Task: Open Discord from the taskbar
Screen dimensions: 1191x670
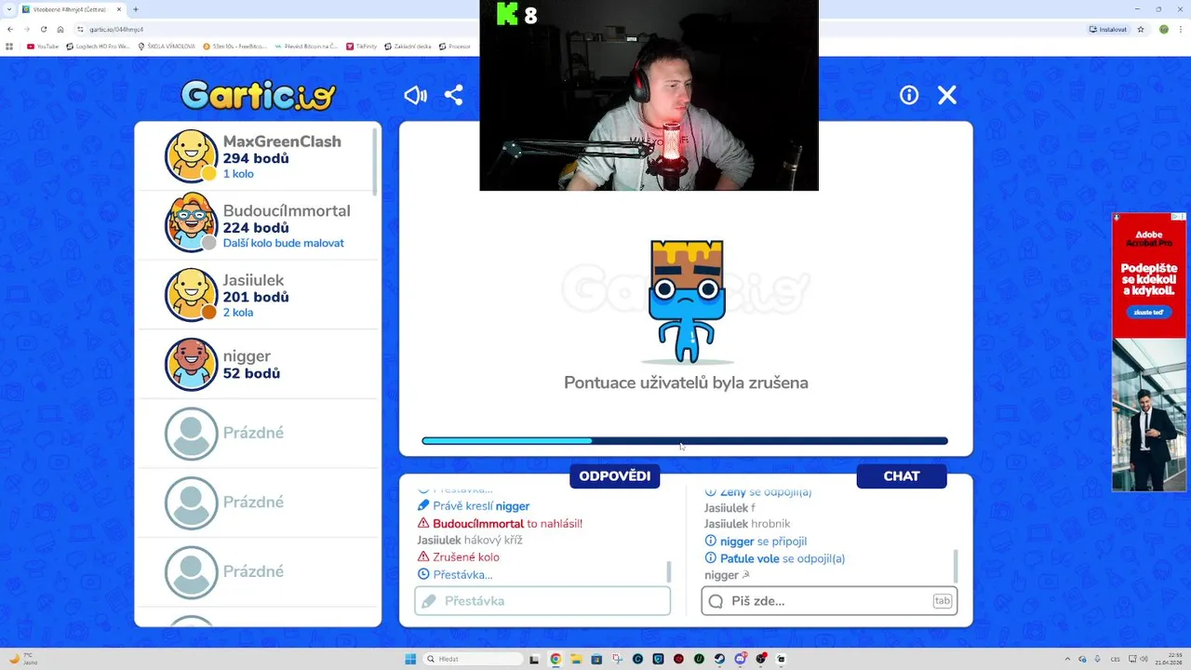Action: [740, 659]
